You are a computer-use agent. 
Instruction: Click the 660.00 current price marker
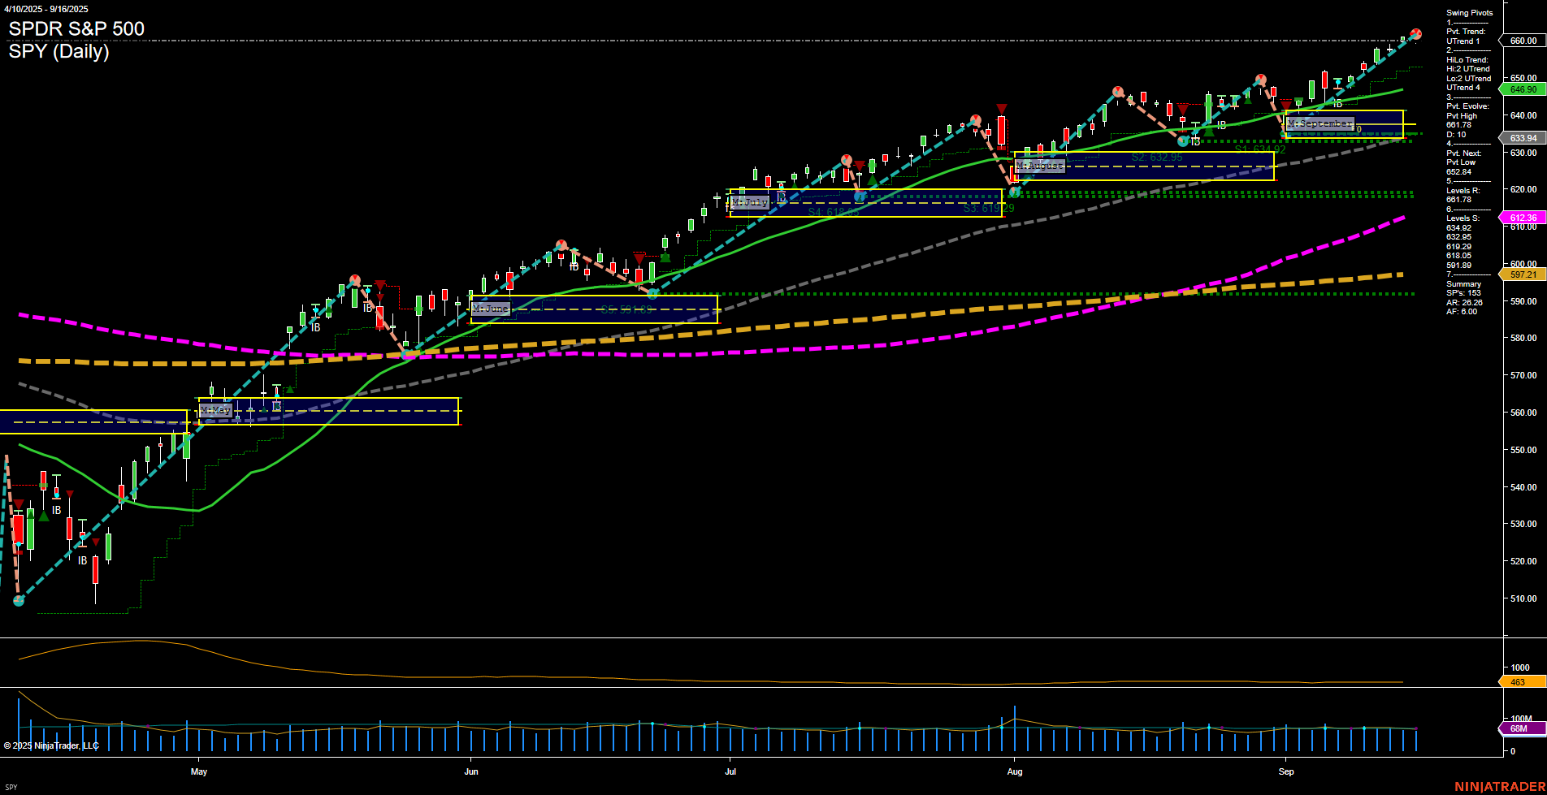click(1523, 41)
